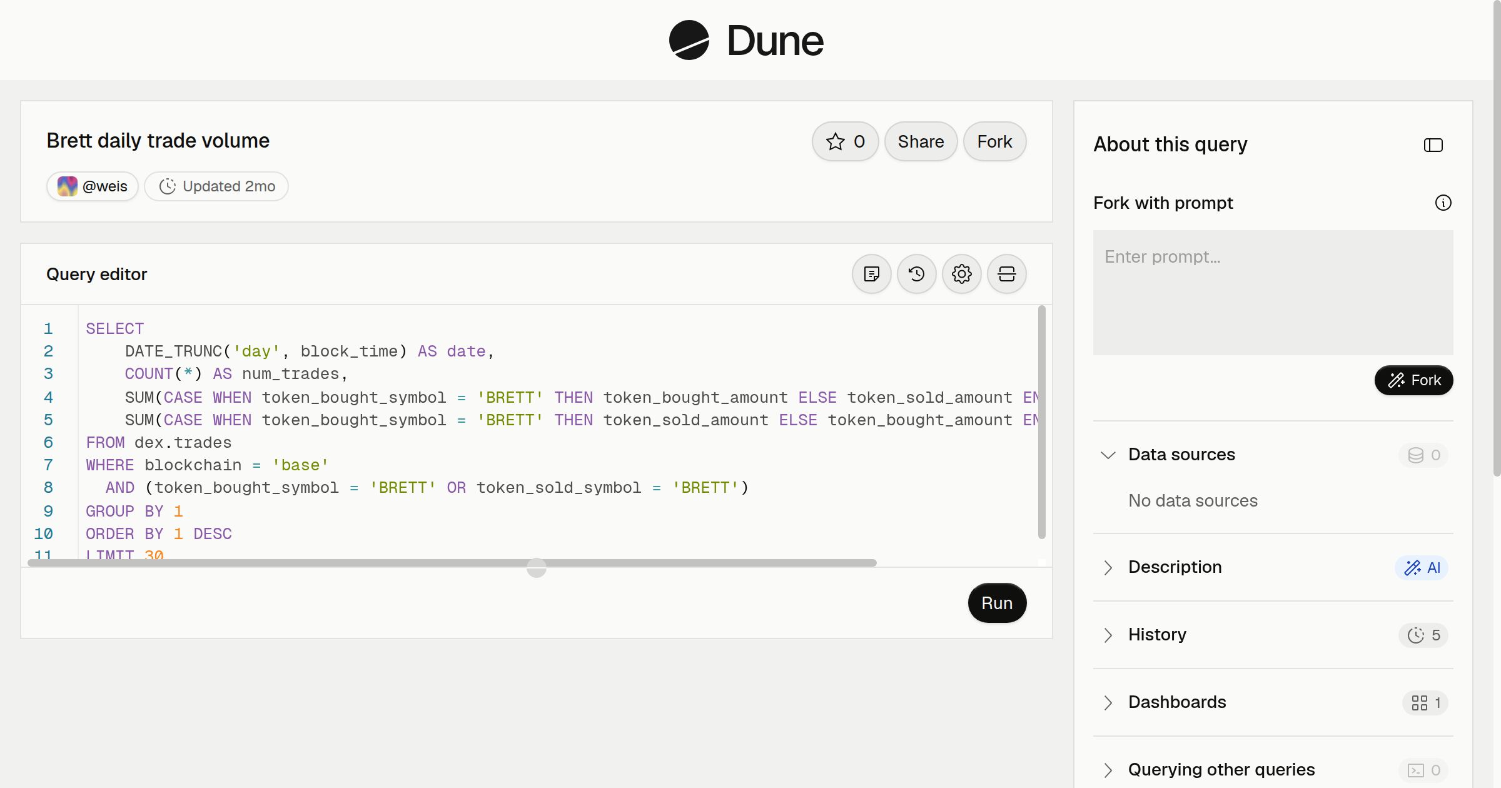The image size is (1501, 788).
Task: Open query editor settings gear
Action: pyautogui.click(x=962, y=274)
